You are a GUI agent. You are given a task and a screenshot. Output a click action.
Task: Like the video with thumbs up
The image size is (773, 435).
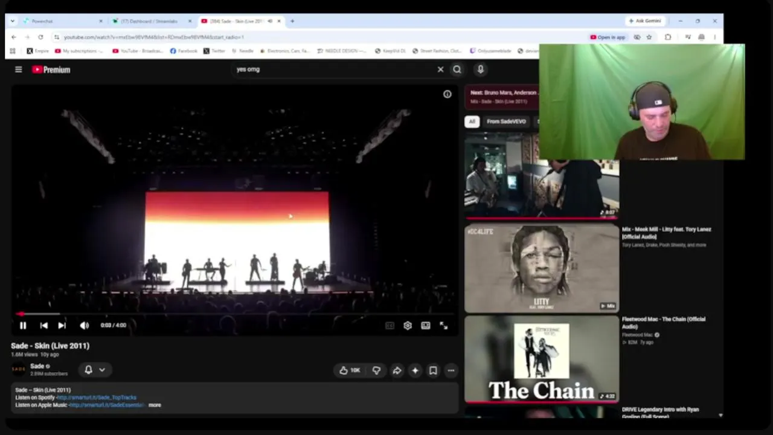pyautogui.click(x=350, y=370)
